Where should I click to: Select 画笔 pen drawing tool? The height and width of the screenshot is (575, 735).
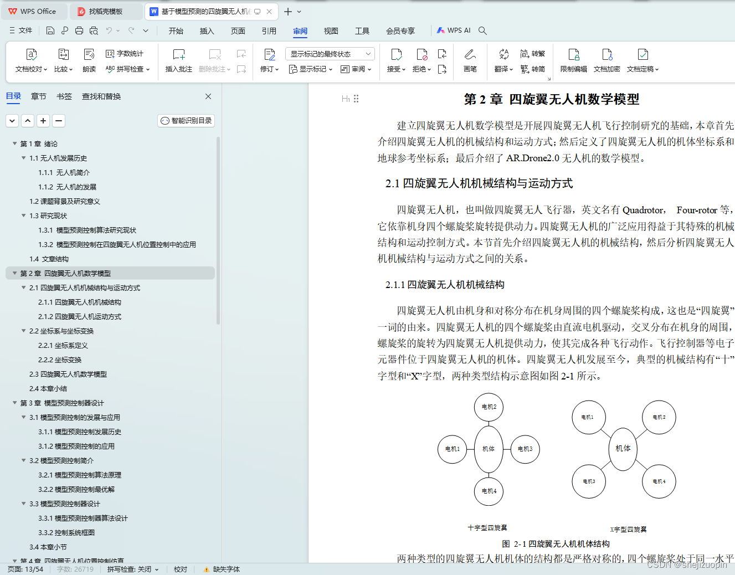coord(470,60)
